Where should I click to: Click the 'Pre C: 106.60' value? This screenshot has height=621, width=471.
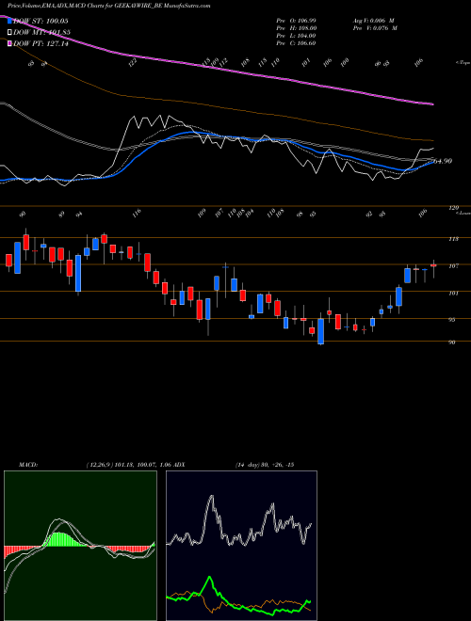click(x=297, y=43)
